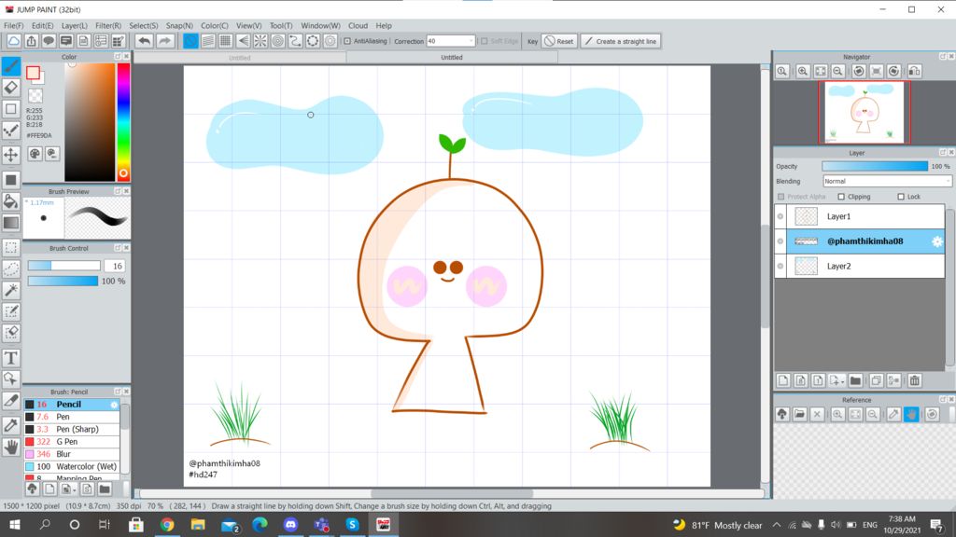Open File Explorer from the taskbar
This screenshot has height=537, width=956.
pyautogui.click(x=198, y=524)
